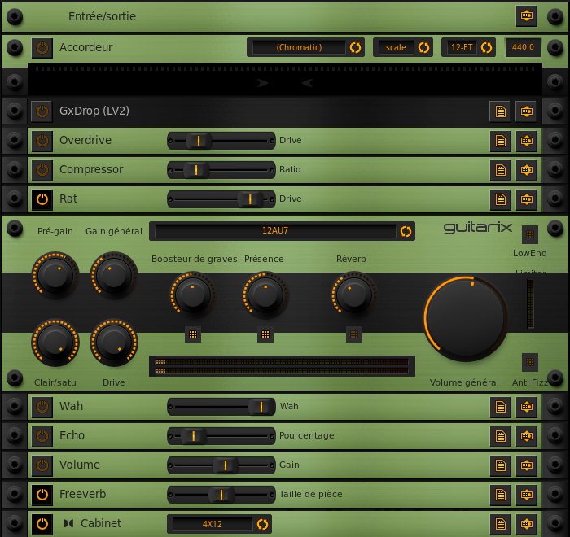The width and height of the screenshot is (570, 537).
Task: Click the Rat Drive slider handle
Action: pyautogui.click(x=250, y=199)
